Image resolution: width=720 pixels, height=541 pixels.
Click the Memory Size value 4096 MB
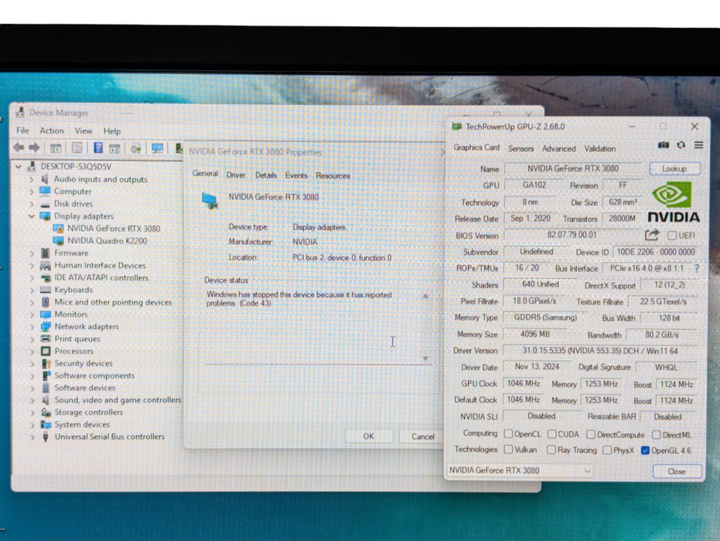coord(535,334)
